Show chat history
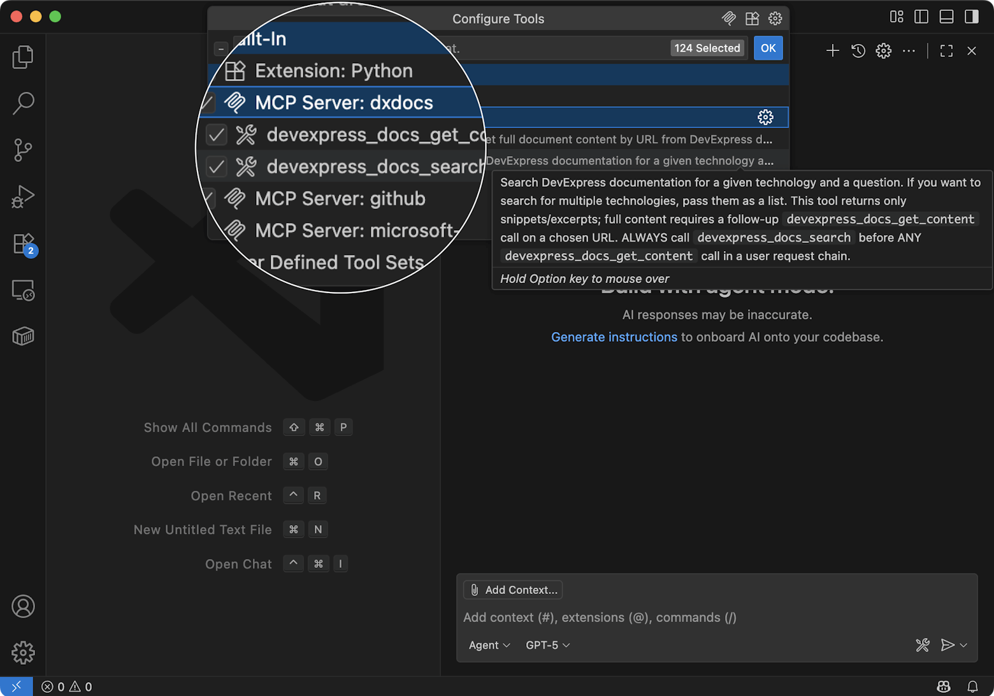Screen dimensions: 994x696 pyautogui.click(x=858, y=51)
